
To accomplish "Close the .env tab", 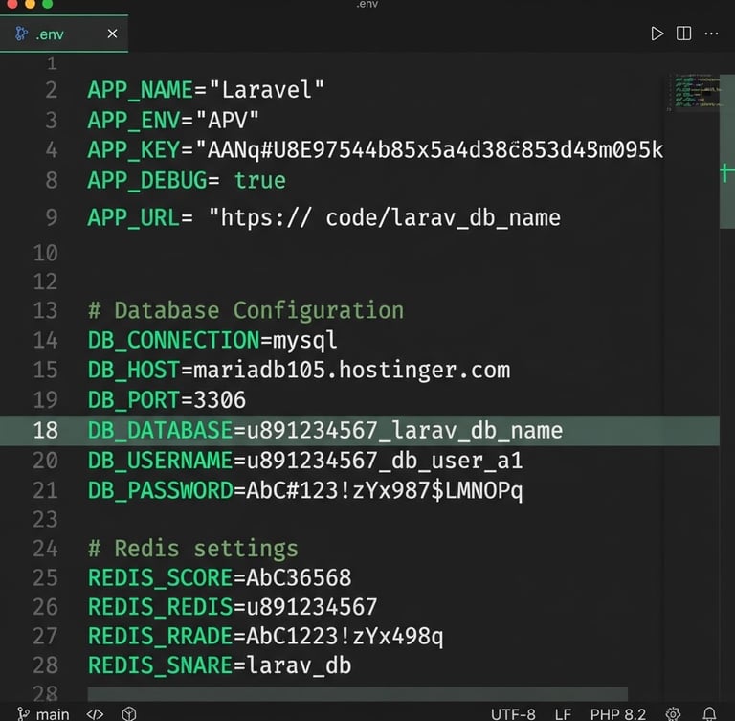I will tap(112, 34).
